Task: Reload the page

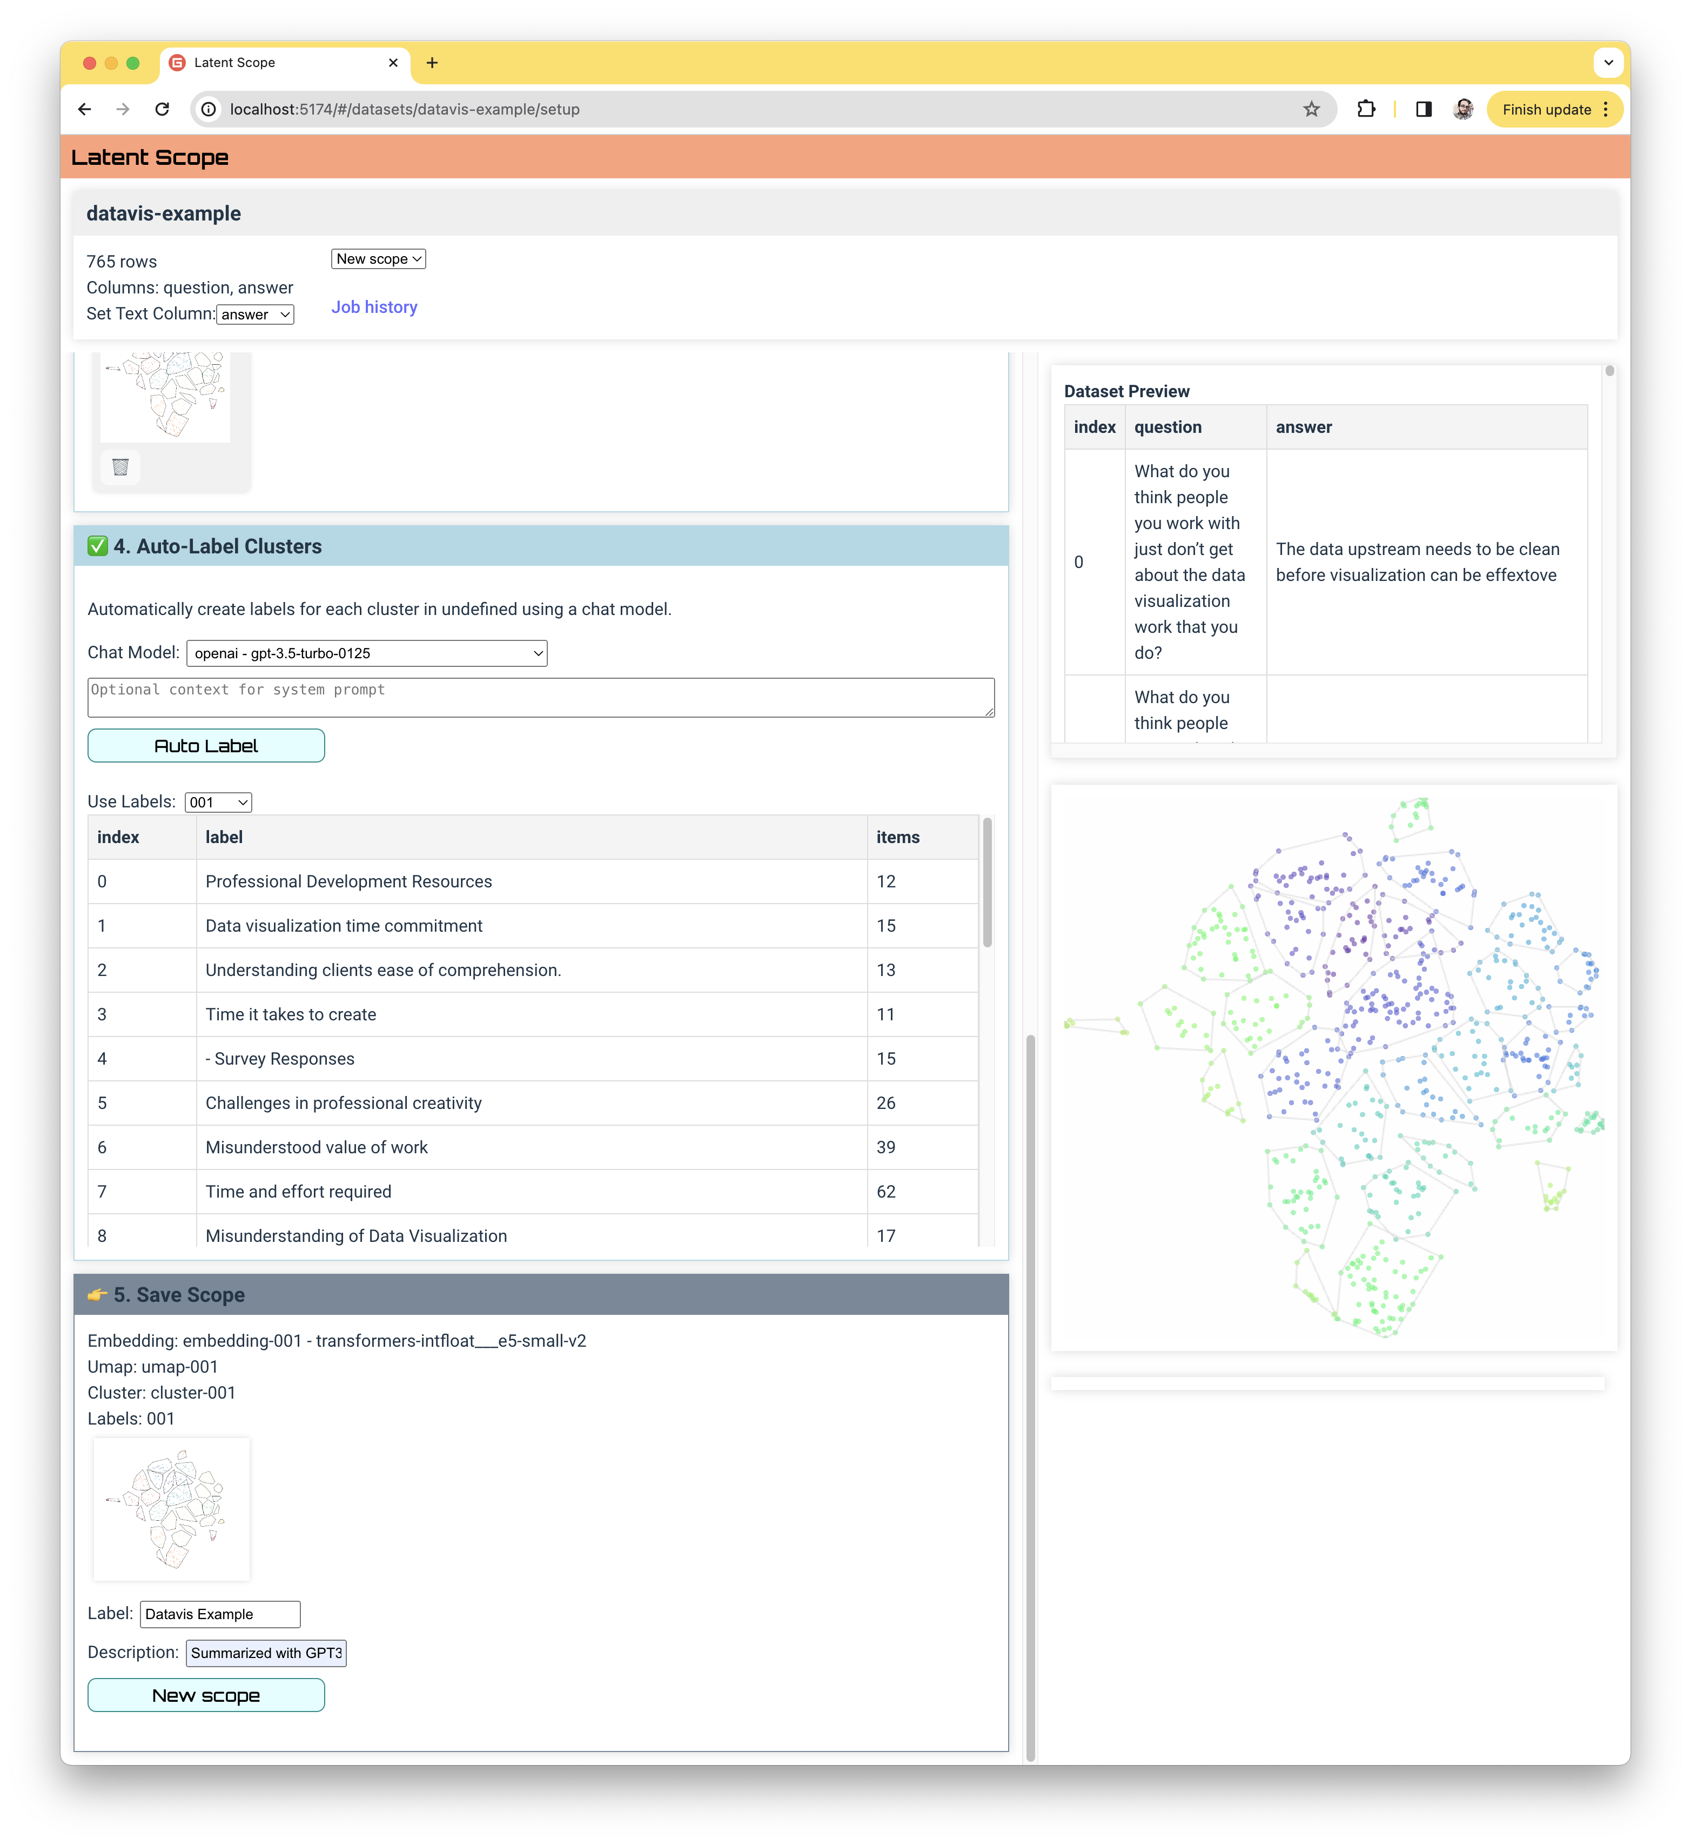Action: coord(163,110)
